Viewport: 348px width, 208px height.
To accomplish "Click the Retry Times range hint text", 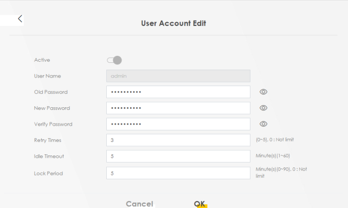I will (x=275, y=140).
